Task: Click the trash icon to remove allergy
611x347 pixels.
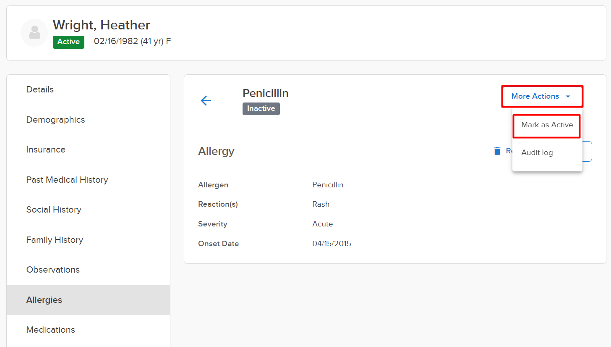Action: coord(497,151)
